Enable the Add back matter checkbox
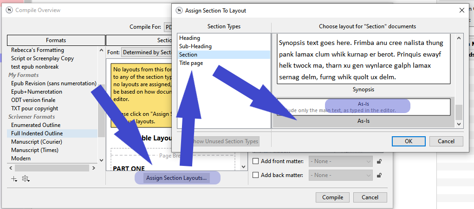474x209 pixels. (x=255, y=175)
